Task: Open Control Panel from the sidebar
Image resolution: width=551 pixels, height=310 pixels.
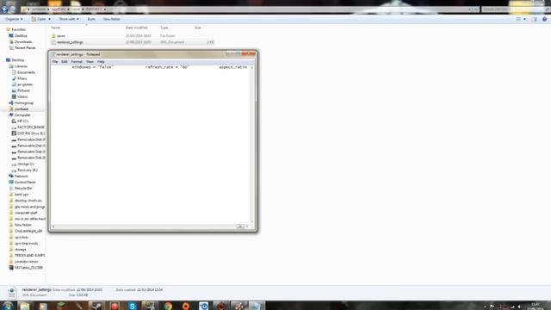Action: pyautogui.click(x=25, y=183)
